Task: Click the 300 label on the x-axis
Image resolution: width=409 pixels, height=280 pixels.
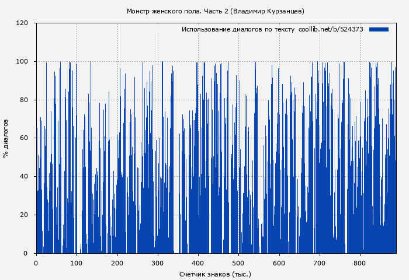Action: point(158,263)
